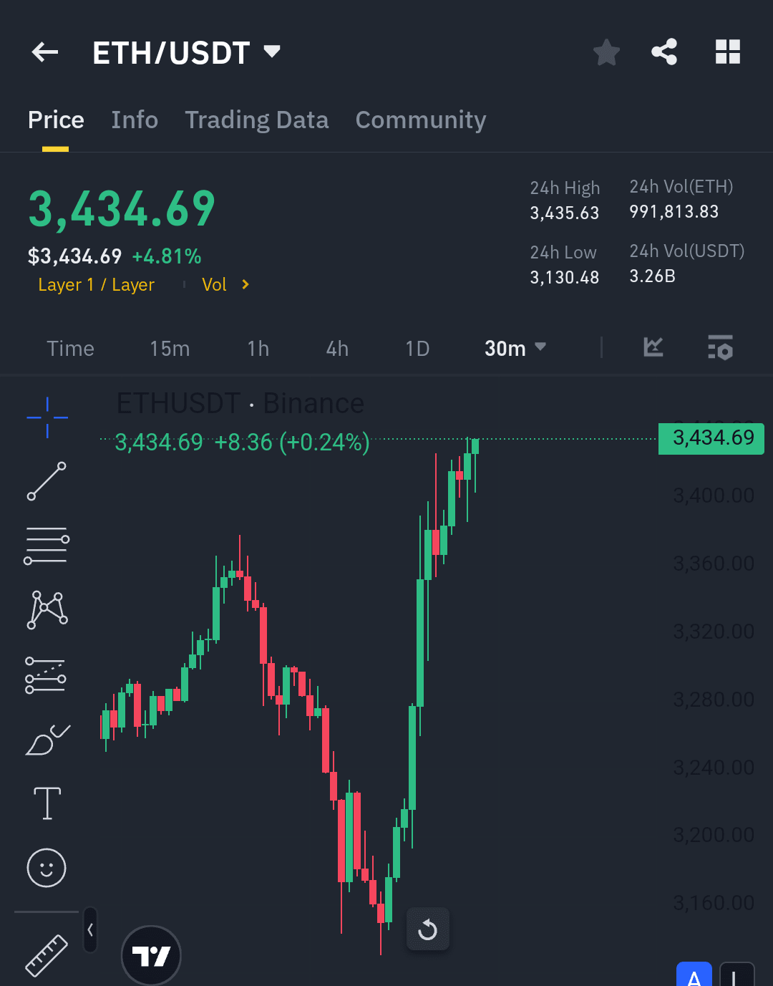Open the emoji sticker tool

pos(47,868)
